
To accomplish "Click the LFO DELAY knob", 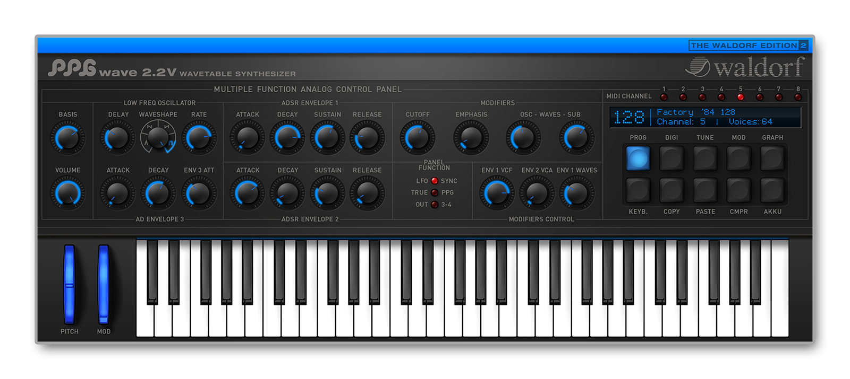I will click(117, 138).
